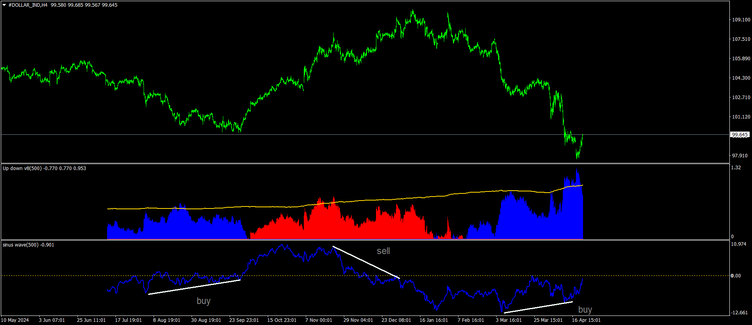Click the small triangle before #DOLLAR_IND,H4
This screenshot has height=325, width=752.
(x=4, y=5)
